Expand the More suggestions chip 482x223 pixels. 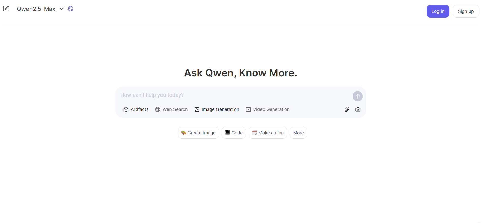pos(298,133)
